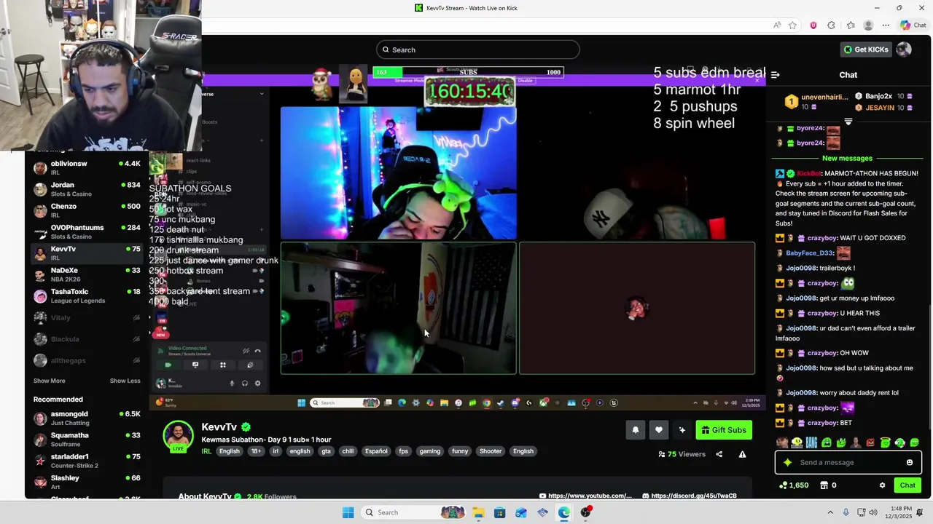Open oblivionsw channel in sidebar
933x524 pixels.
pos(87,167)
